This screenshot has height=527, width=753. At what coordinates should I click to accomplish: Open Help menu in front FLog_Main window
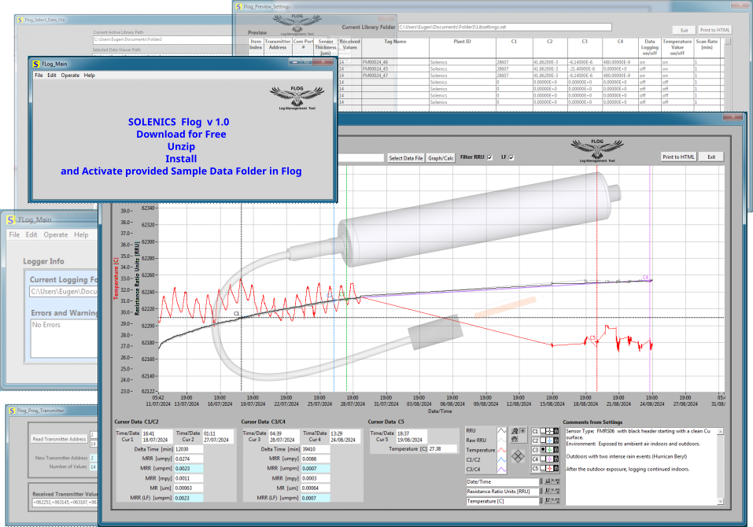pos(90,76)
